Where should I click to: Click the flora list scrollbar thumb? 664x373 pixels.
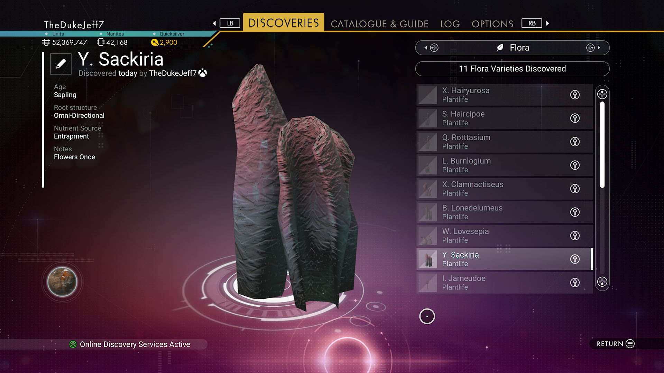(602, 145)
